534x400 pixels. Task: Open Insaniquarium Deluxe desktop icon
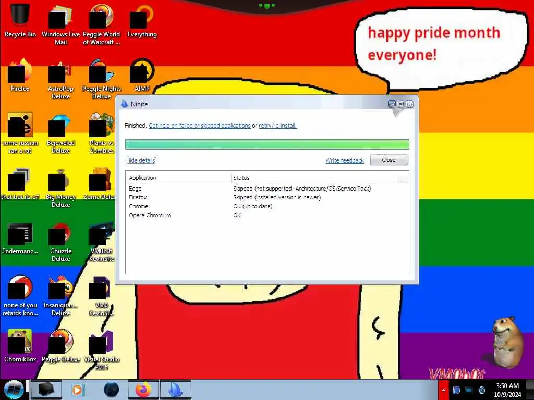click(60, 296)
